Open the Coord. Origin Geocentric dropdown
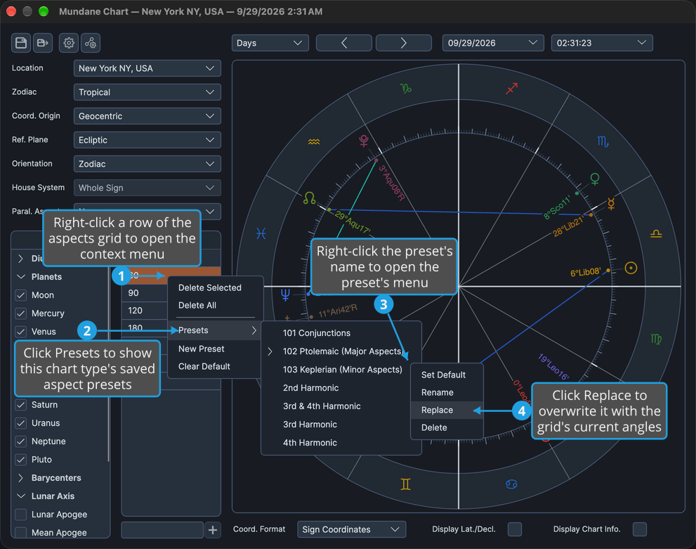This screenshot has width=696, height=549. point(147,117)
